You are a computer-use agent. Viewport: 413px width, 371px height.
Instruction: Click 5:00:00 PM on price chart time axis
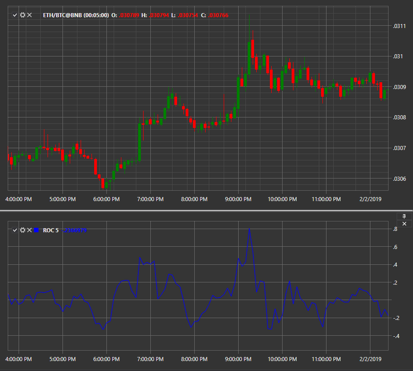tap(62, 199)
